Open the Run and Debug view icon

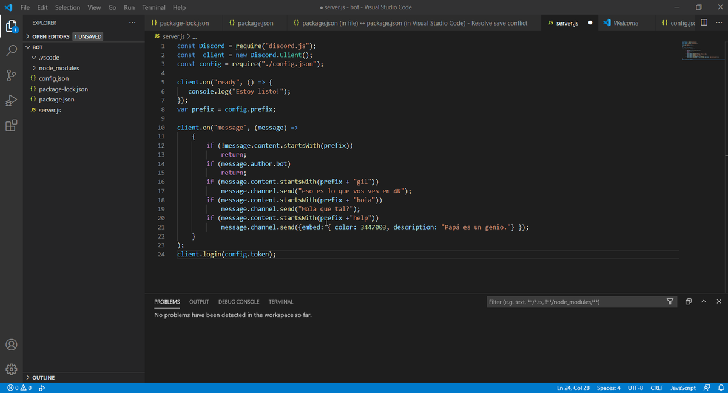(12, 100)
